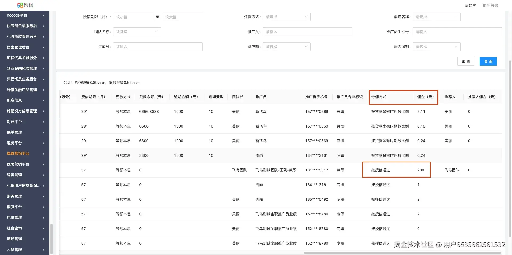Screen dimensions: 512x255
Task: Open the 小贷用户信息查询... menu item
Action: [x=25, y=186]
